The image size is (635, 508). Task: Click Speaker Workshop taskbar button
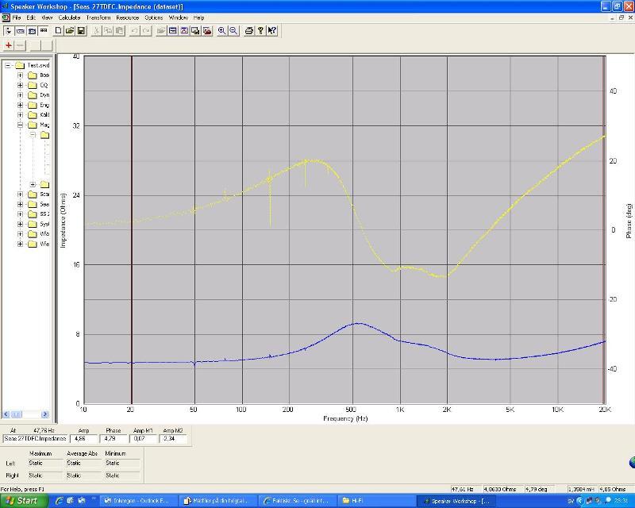click(x=457, y=501)
